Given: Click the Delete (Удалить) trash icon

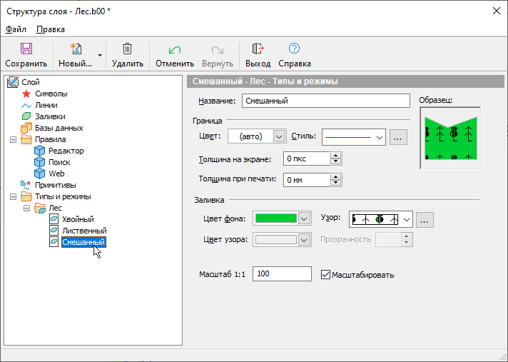Looking at the screenshot, I should coord(127,49).
